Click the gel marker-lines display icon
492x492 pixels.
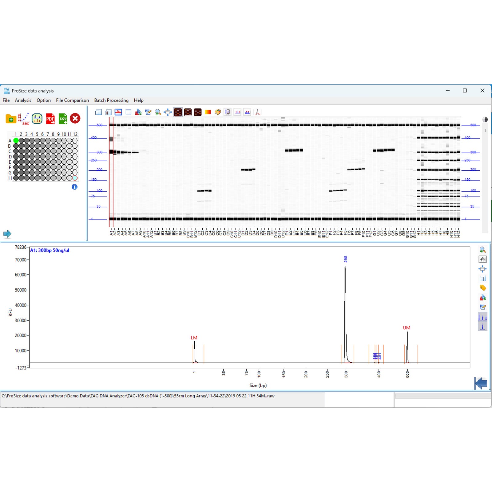(x=118, y=112)
